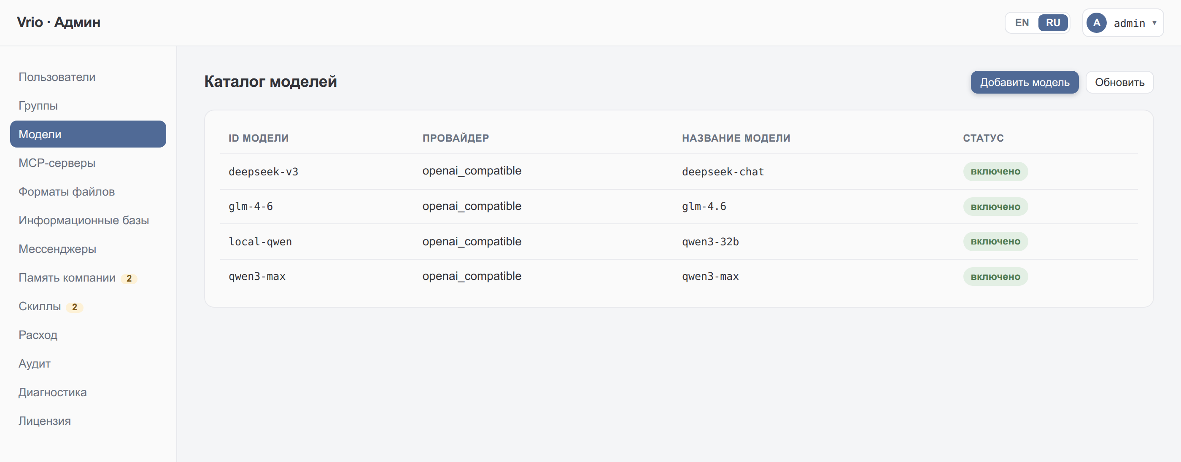
Task: Open Память компании sidebar item
Action: point(88,277)
